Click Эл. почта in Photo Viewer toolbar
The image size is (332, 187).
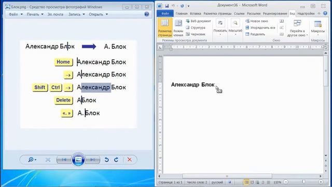[x=56, y=14]
